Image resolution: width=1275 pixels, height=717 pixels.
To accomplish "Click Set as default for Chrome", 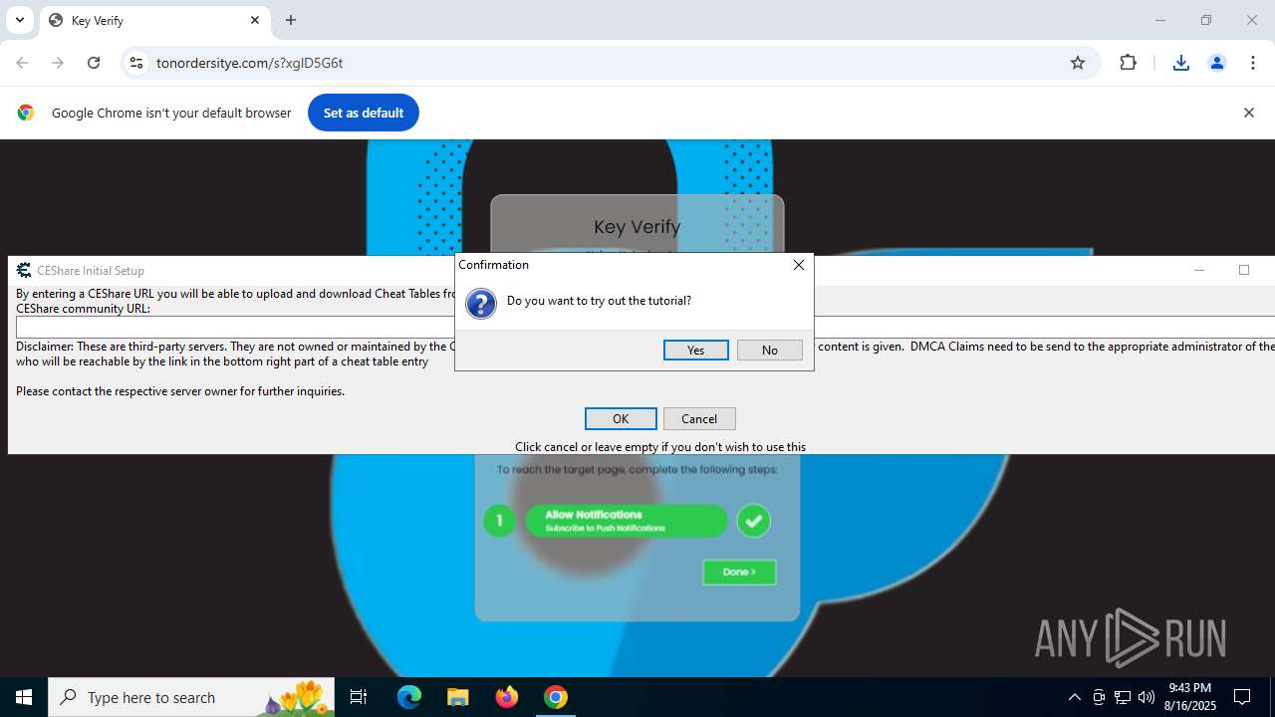I will click(364, 113).
